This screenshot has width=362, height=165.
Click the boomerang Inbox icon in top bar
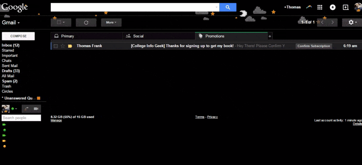[x=309, y=7]
